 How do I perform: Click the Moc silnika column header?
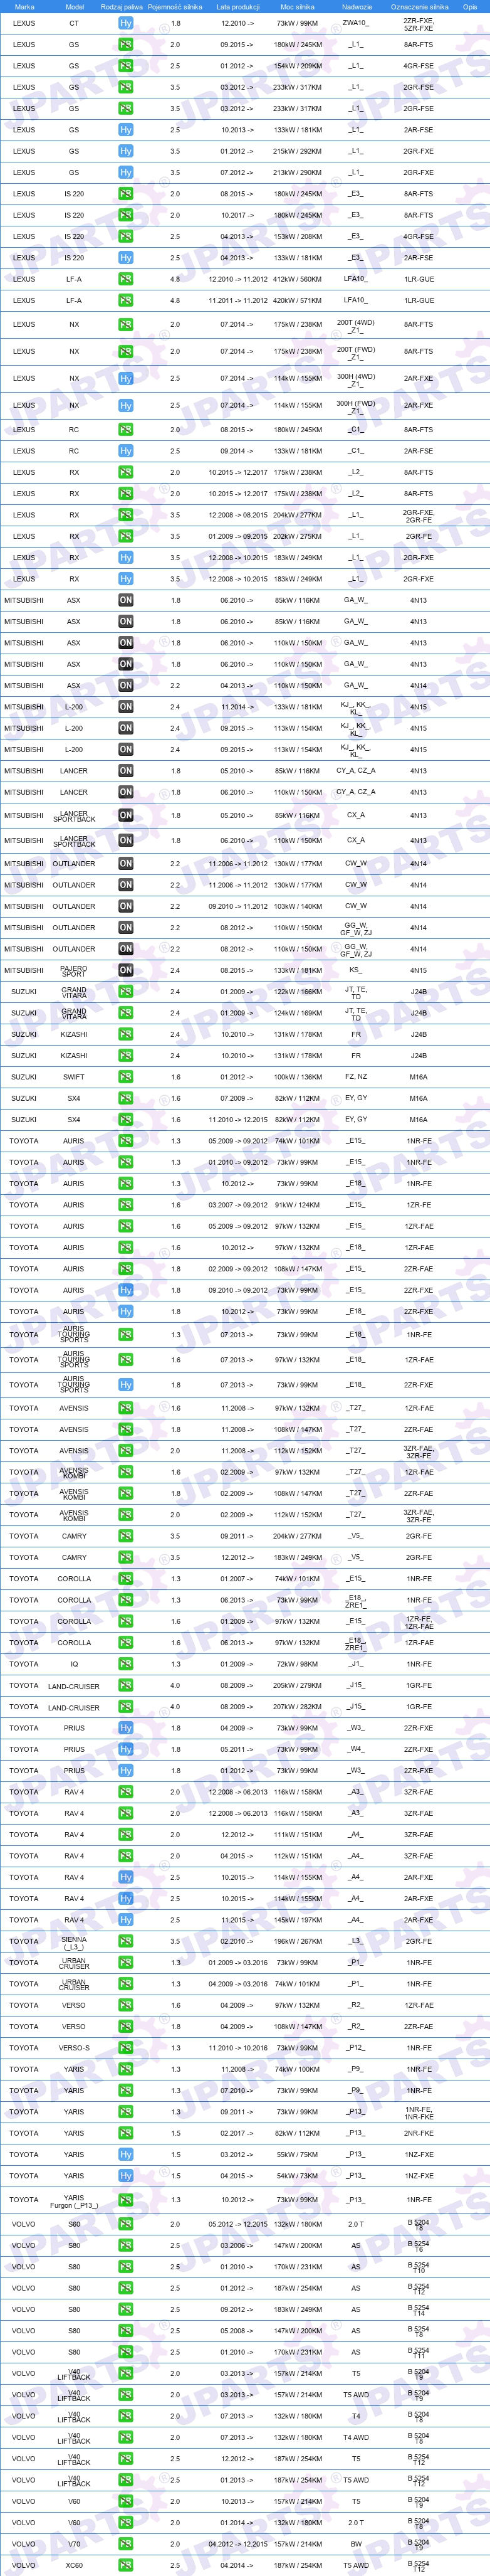click(x=297, y=6)
